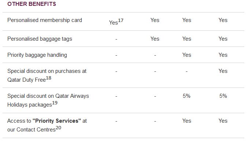Select the Priority baggage handling label
248x141 pixels.
(37, 55)
